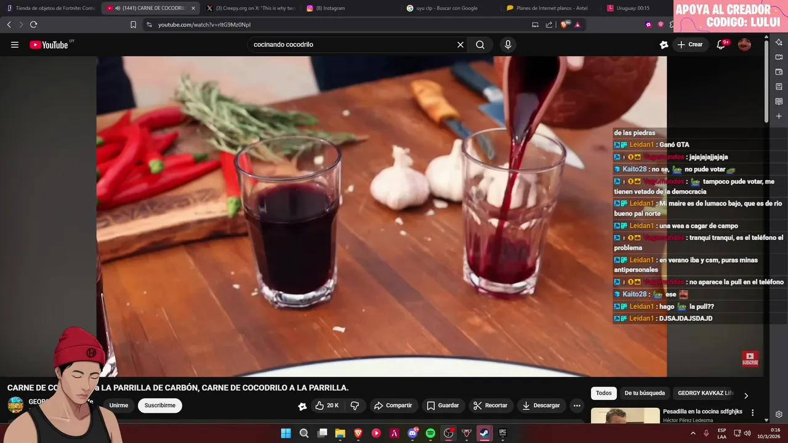Open Brave Rewards triangle icon
788x443 pixels.
coord(577,25)
